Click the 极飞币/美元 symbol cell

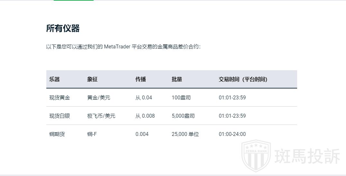tap(101, 116)
